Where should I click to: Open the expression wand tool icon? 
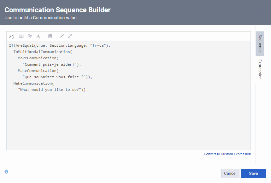[x=62, y=36]
